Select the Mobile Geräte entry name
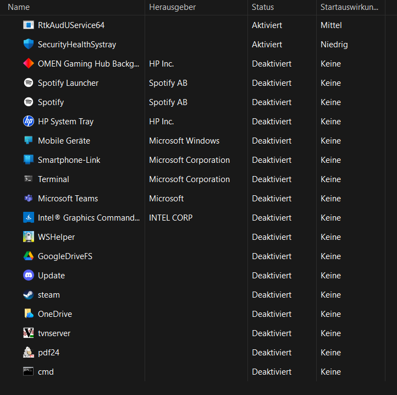 64,141
